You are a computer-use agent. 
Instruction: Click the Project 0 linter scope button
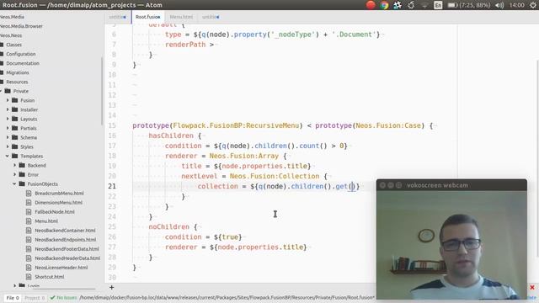(x=35, y=298)
